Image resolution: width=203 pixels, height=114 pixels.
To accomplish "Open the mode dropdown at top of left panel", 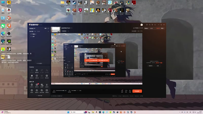I will pos(32,28).
